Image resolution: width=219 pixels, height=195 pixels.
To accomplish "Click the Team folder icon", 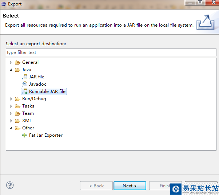I will 17,113.
